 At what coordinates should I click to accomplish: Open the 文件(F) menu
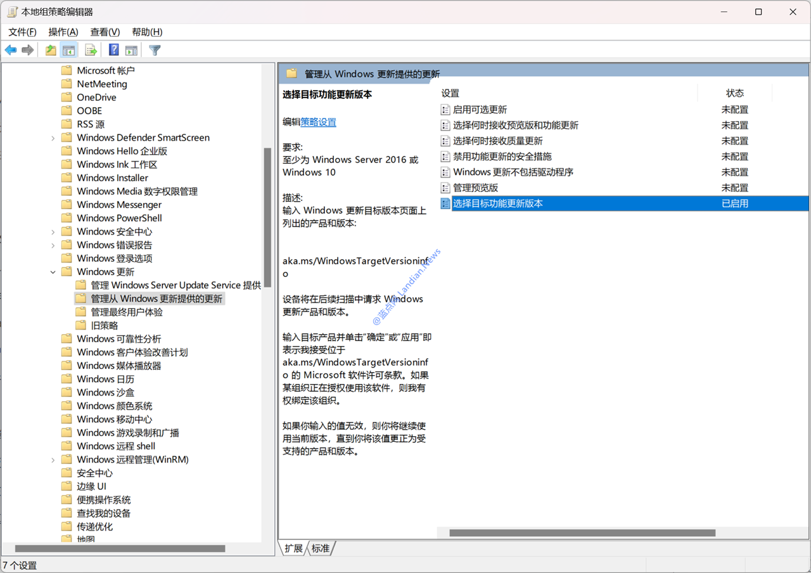tap(22, 32)
